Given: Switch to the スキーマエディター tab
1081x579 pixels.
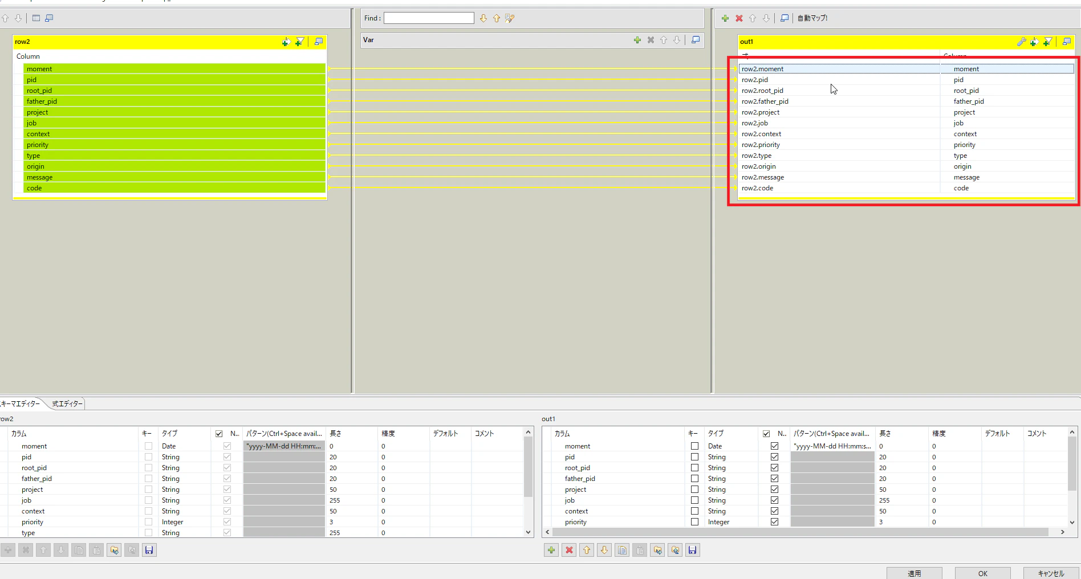Looking at the screenshot, I should tap(21, 403).
